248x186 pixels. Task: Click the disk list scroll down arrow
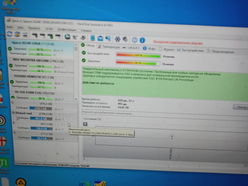coord(76,99)
